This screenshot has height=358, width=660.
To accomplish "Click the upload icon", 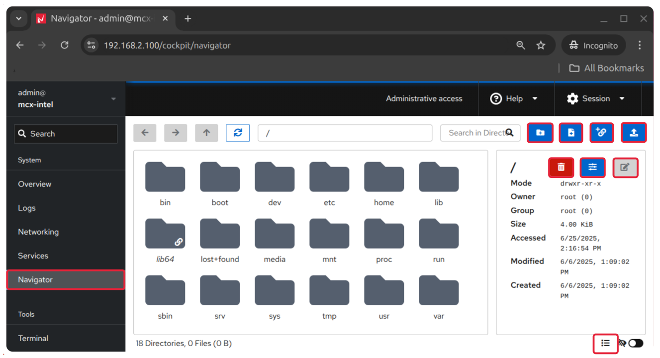I will point(634,133).
